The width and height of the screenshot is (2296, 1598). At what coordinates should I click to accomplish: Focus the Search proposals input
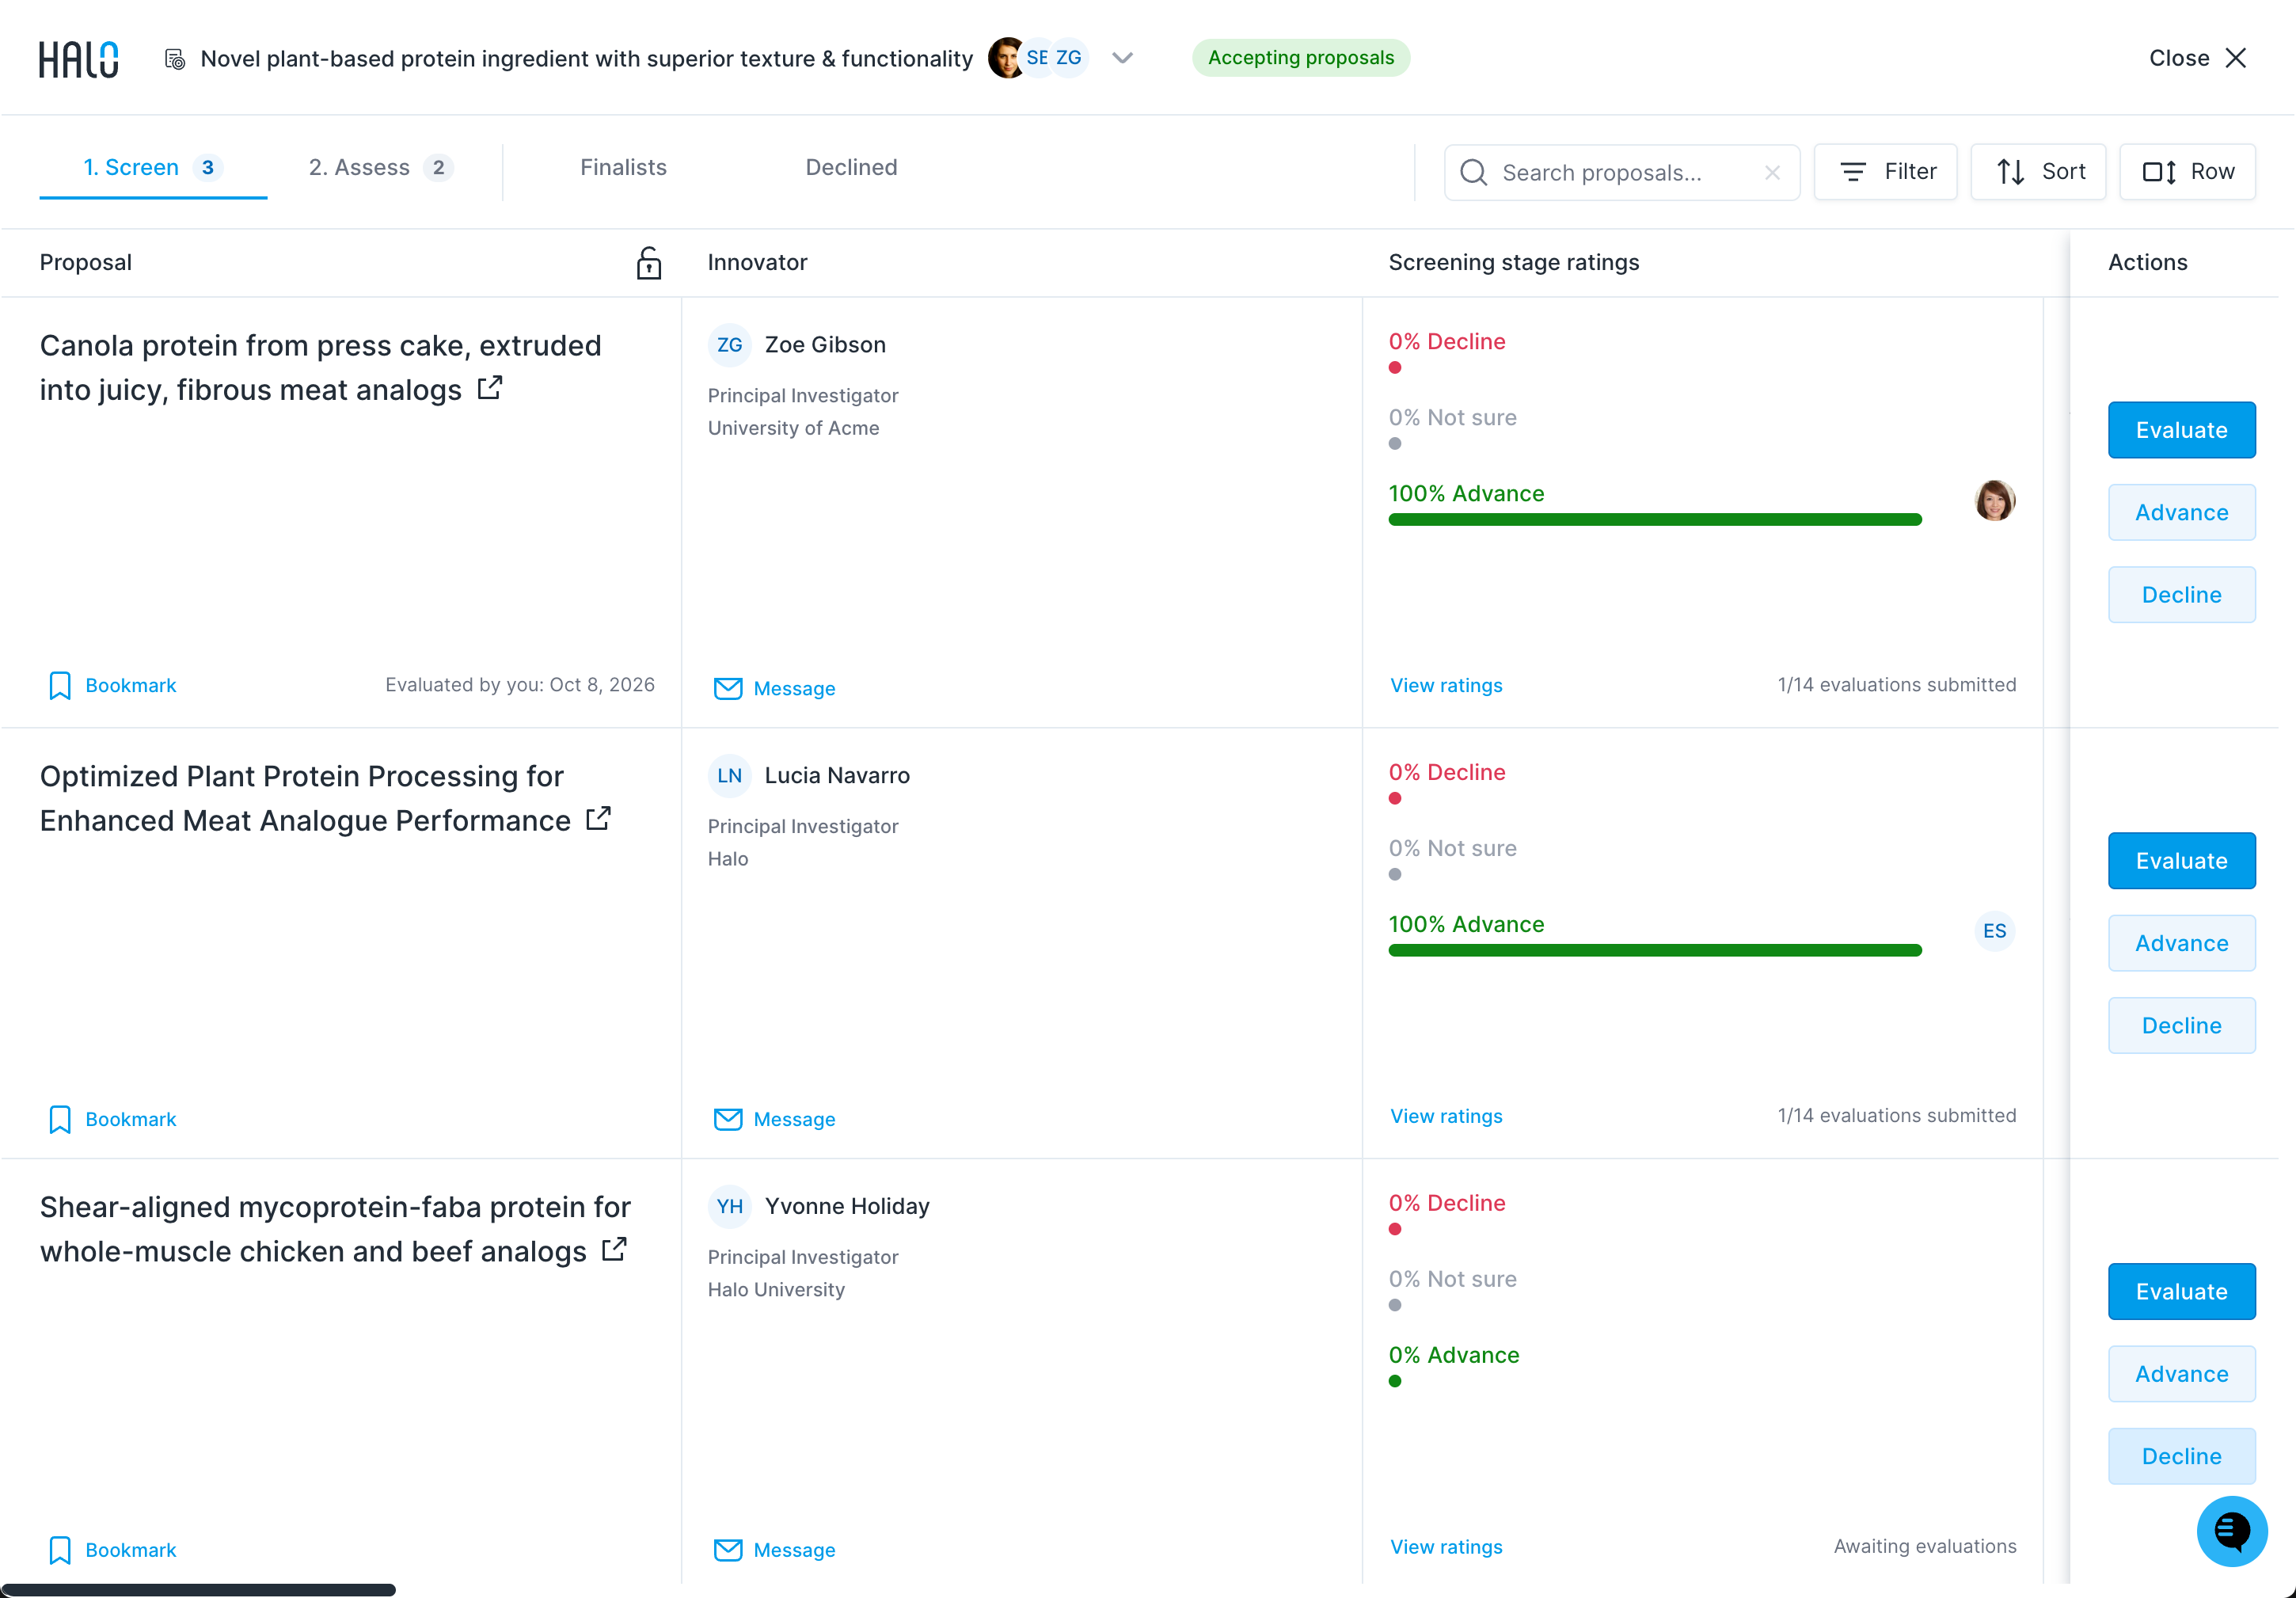1622,172
